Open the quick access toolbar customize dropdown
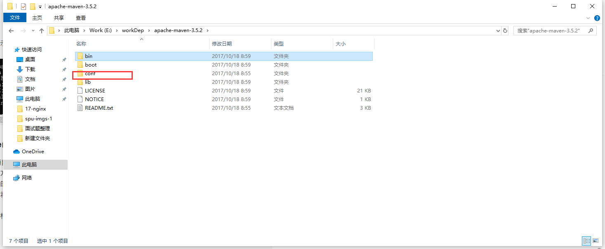The image size is (605, 249). pyautogui.click(x=40, y=7)
